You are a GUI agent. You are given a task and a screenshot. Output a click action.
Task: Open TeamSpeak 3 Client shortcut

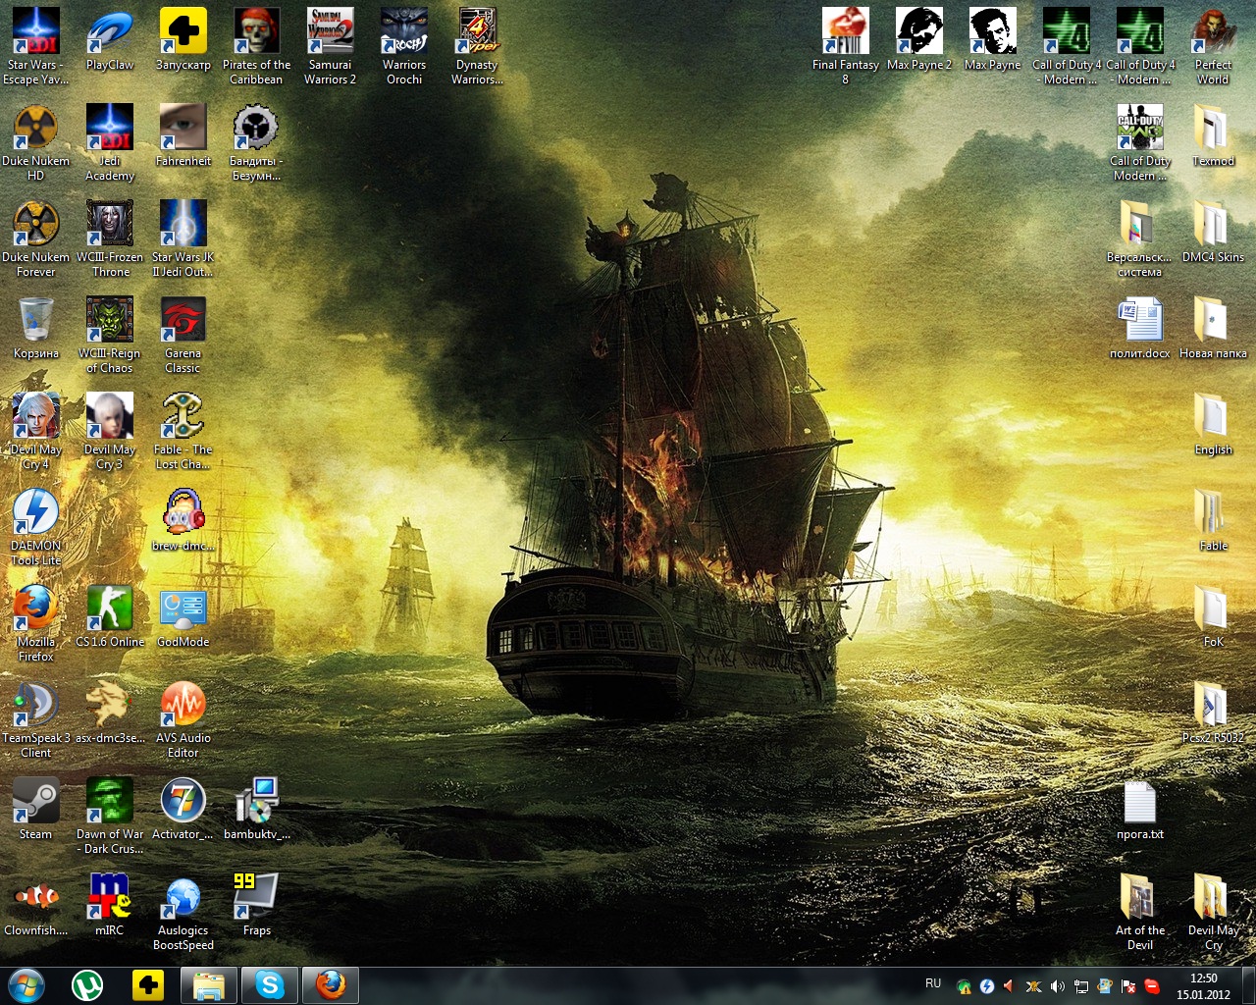(35, 707)
